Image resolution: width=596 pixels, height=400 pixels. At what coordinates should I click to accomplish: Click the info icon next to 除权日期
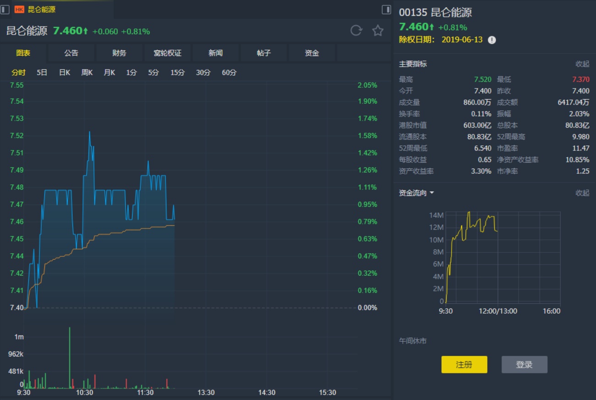[x=492, y=40]
